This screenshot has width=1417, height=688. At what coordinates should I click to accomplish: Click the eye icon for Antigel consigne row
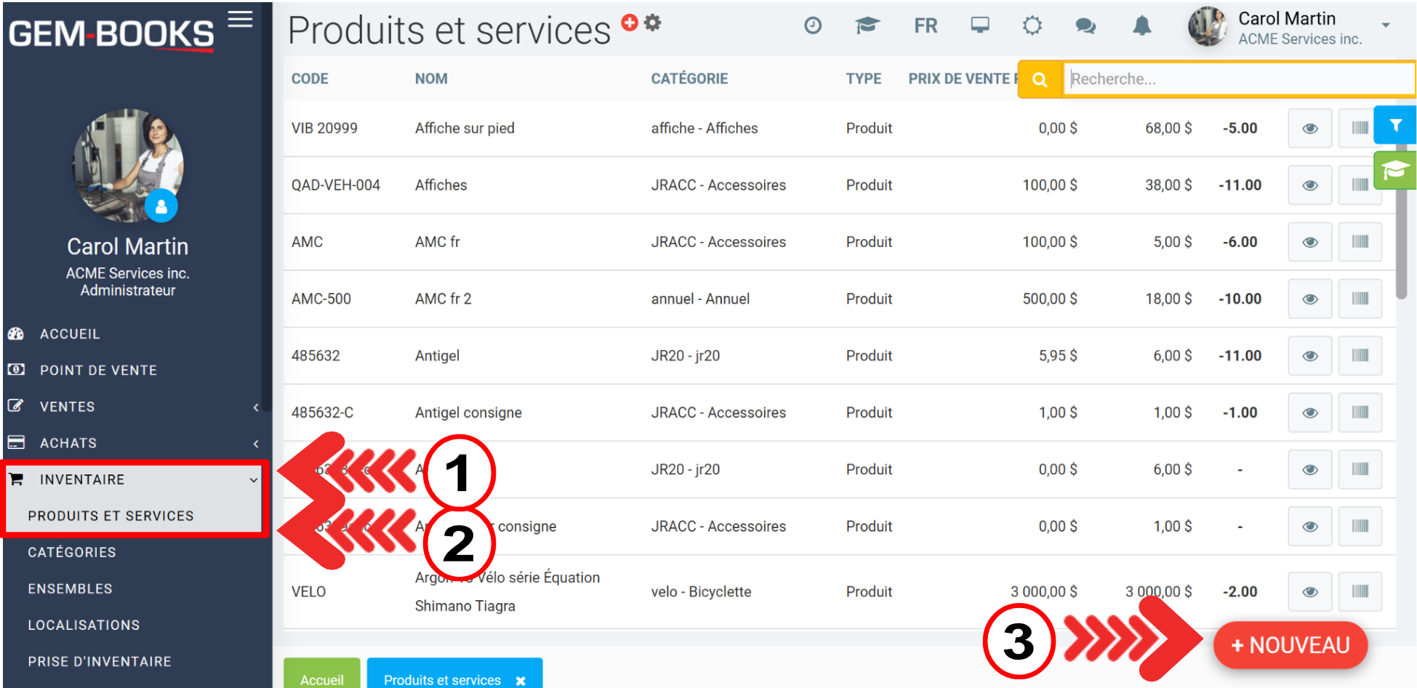[1310, 413]
